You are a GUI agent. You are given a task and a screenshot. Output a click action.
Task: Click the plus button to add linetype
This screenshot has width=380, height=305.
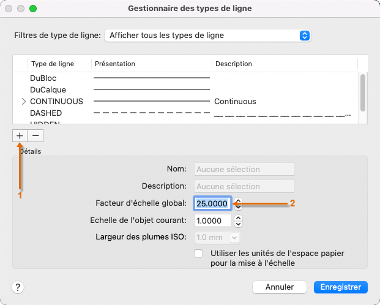pos(20,135)
